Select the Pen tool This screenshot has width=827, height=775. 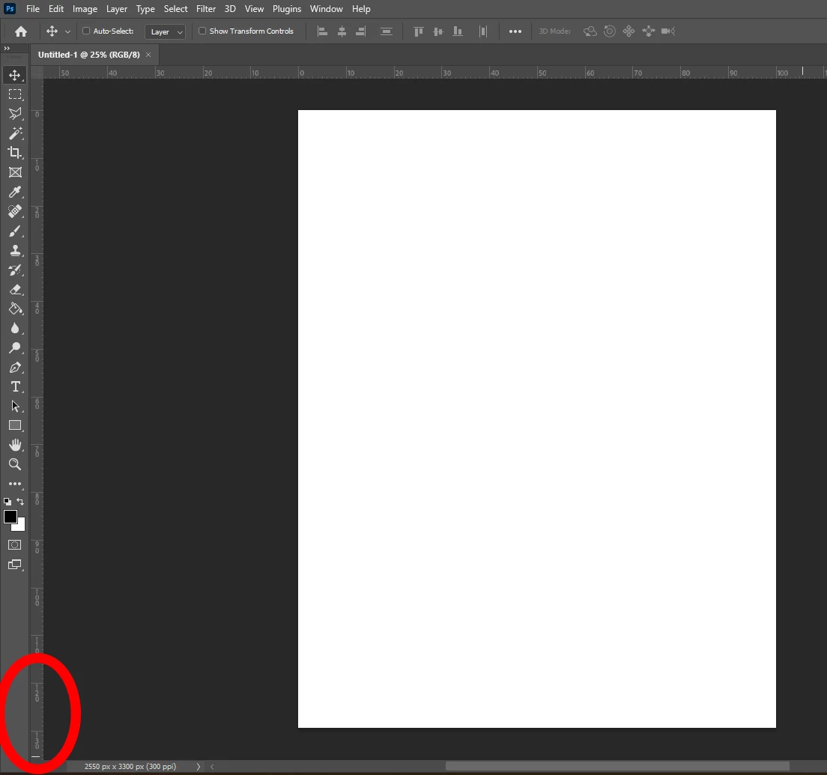pos(15,368)
